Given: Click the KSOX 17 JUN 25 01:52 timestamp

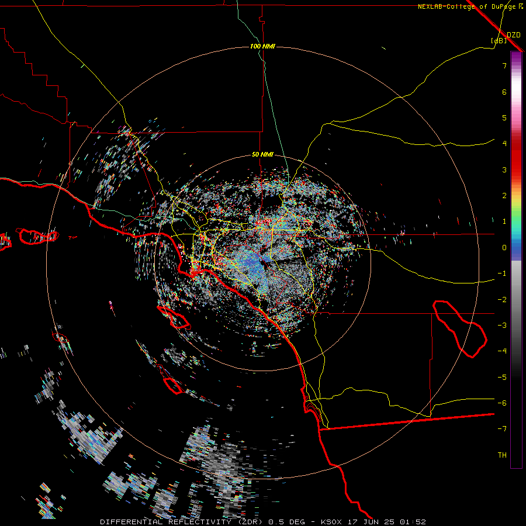Looking at the screenshot, I should pyautogui.click(x=373, y=522).
